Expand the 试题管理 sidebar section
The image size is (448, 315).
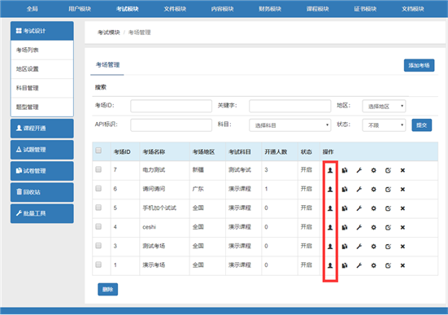(42, 150)
